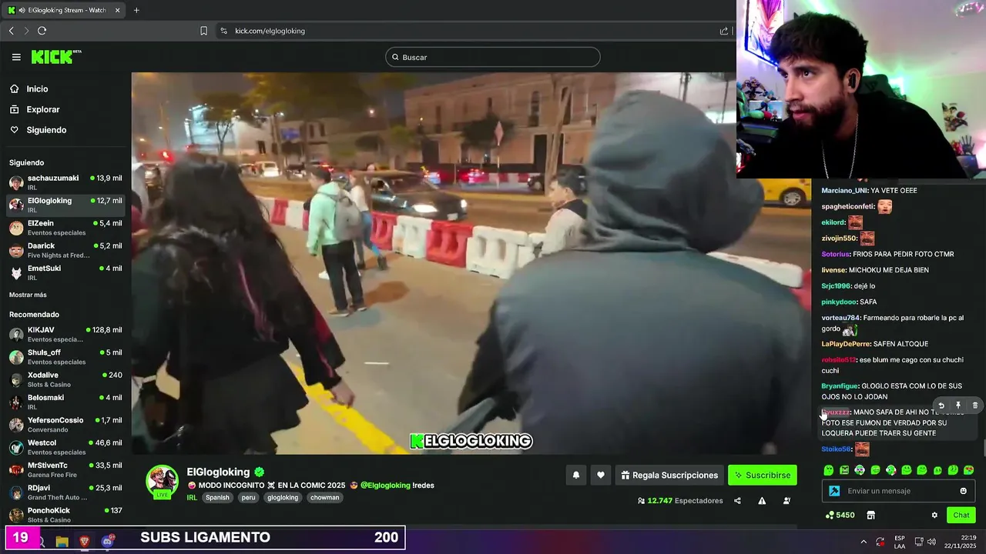Report the stream warning icon
The width and height of the screenshot is (986, 554).
[762, 501]
